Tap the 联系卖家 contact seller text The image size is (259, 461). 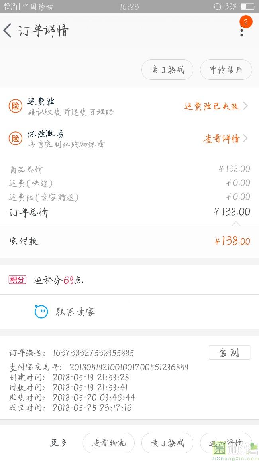[76, 312]
